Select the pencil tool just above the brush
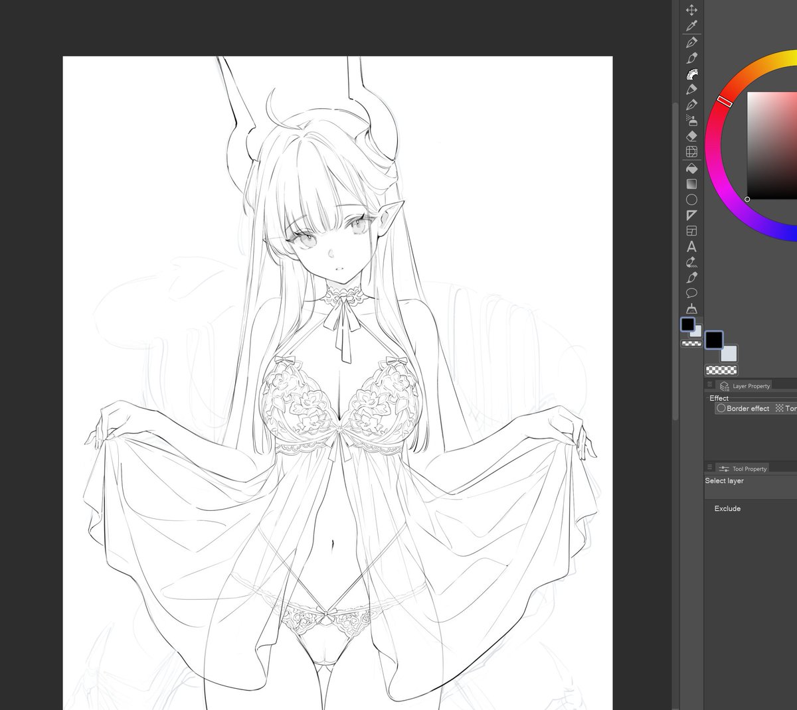The width and height of the screenshot is (797, 710). [x=691, y=58]
